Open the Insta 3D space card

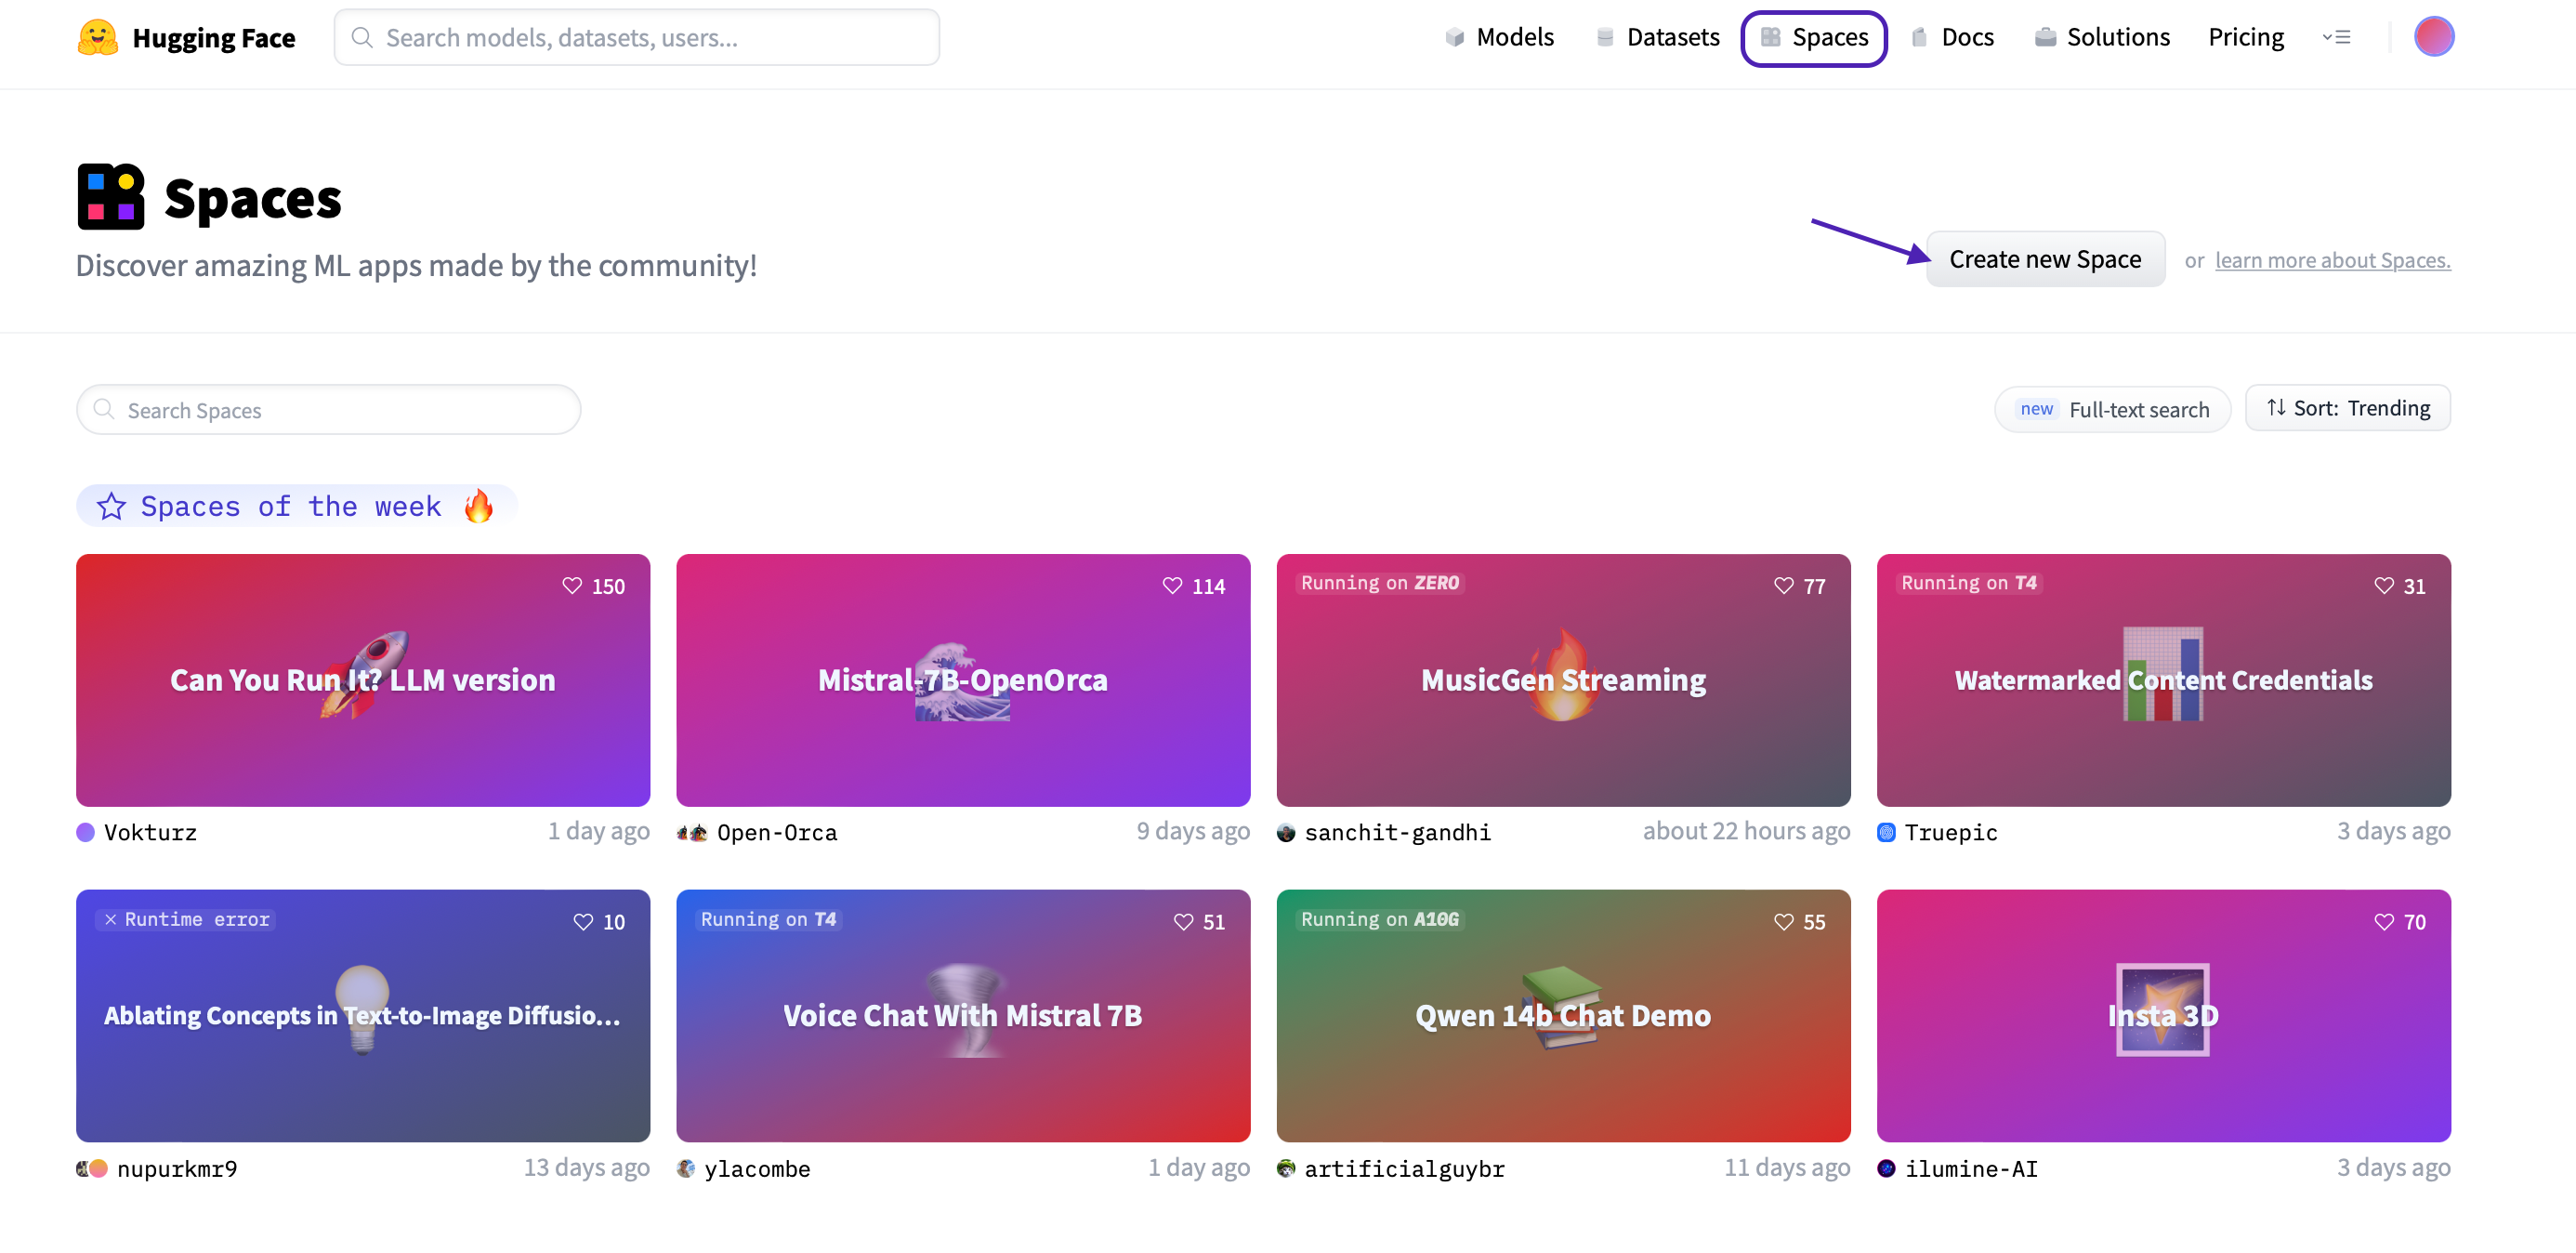(2163, 1016)
